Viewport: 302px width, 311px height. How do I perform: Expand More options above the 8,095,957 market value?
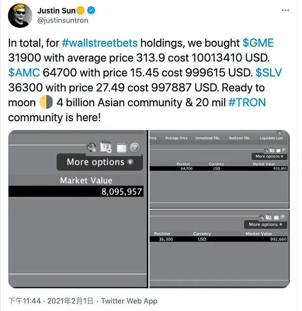click(100, 162)
